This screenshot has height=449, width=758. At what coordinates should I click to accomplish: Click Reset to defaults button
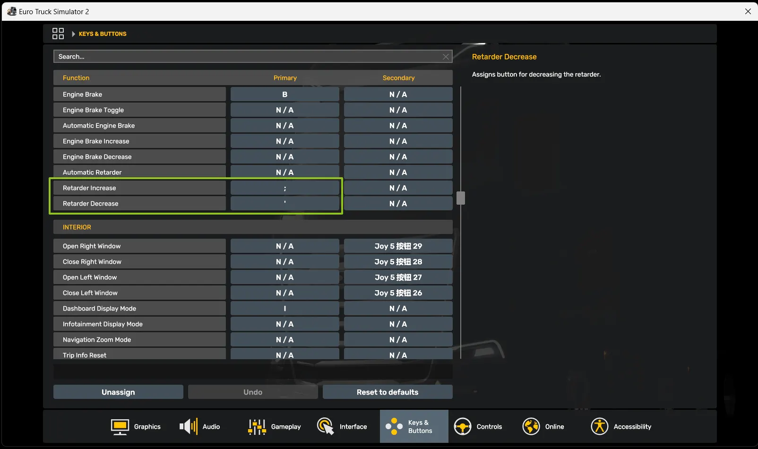388,392
